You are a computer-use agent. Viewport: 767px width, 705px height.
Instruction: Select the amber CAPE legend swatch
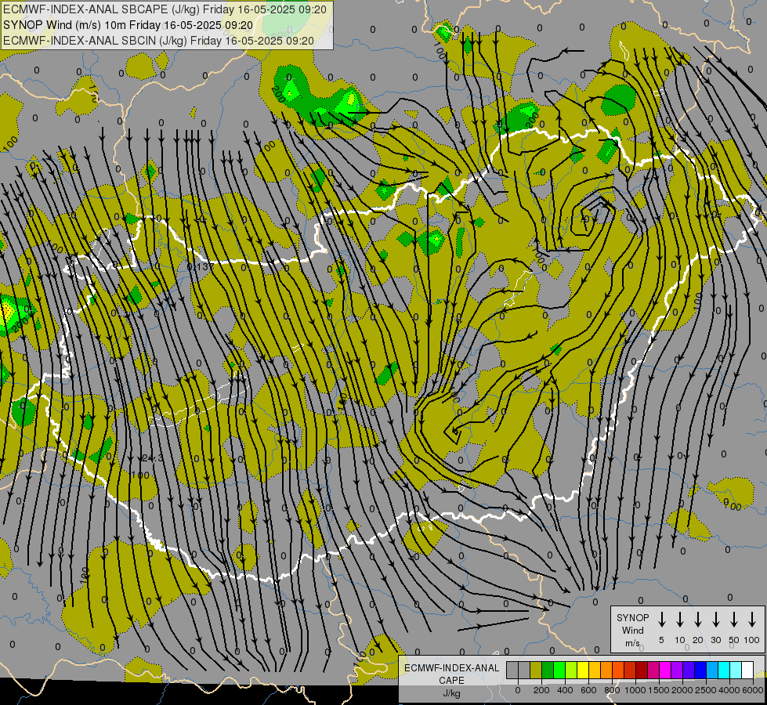(595, 670)
